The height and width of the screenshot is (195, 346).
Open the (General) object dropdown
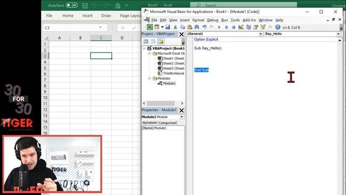click(261, 34)
